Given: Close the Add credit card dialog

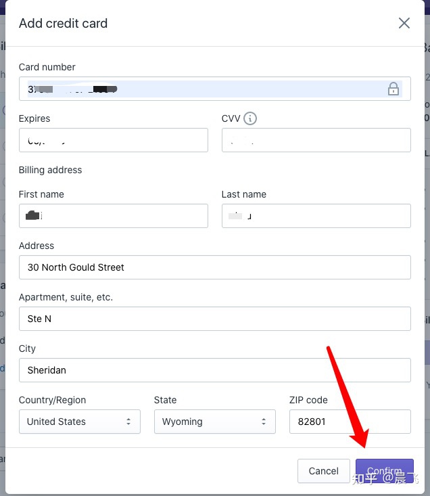Looking at the screenshot, I should tap(404, 23).
